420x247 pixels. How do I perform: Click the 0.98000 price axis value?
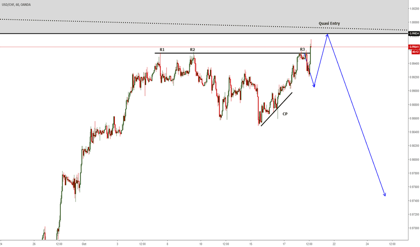tap(414, 160)
